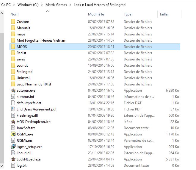Click the Custom folder icon
Viewport: 196px width, 170px height.
tap(13, 22)
